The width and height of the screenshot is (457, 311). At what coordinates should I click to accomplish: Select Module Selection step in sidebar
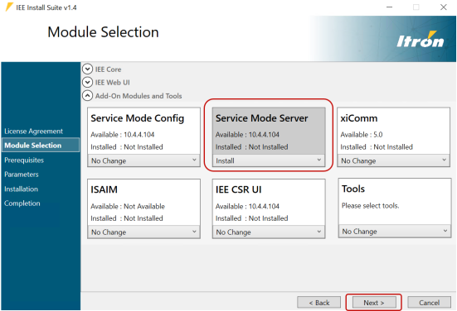coord(41,145)
